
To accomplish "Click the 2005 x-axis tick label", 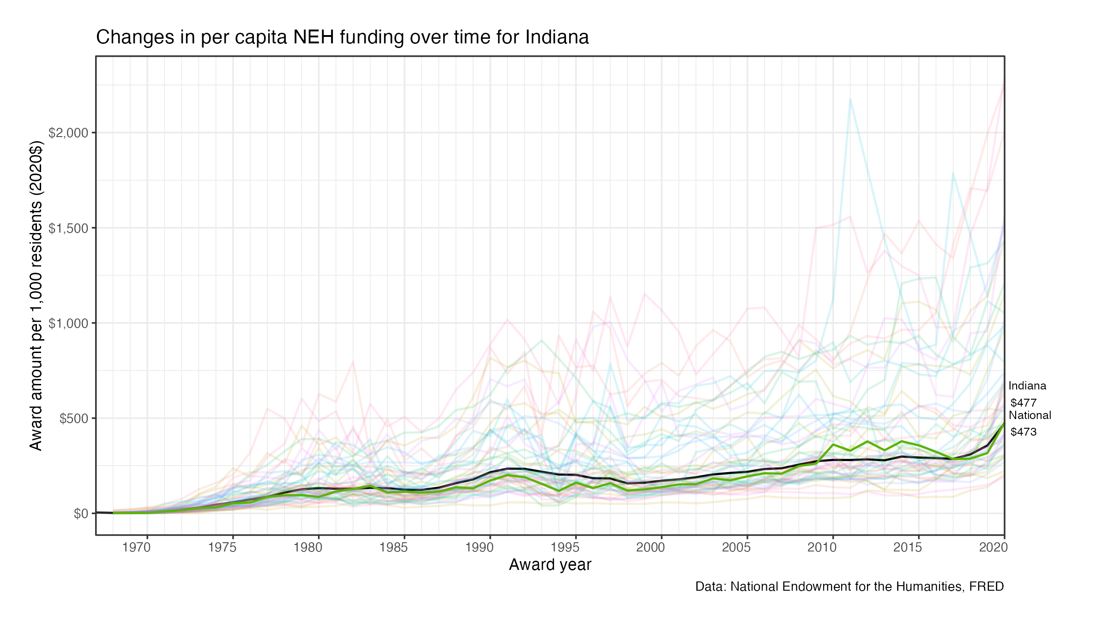I will (736, 548).
